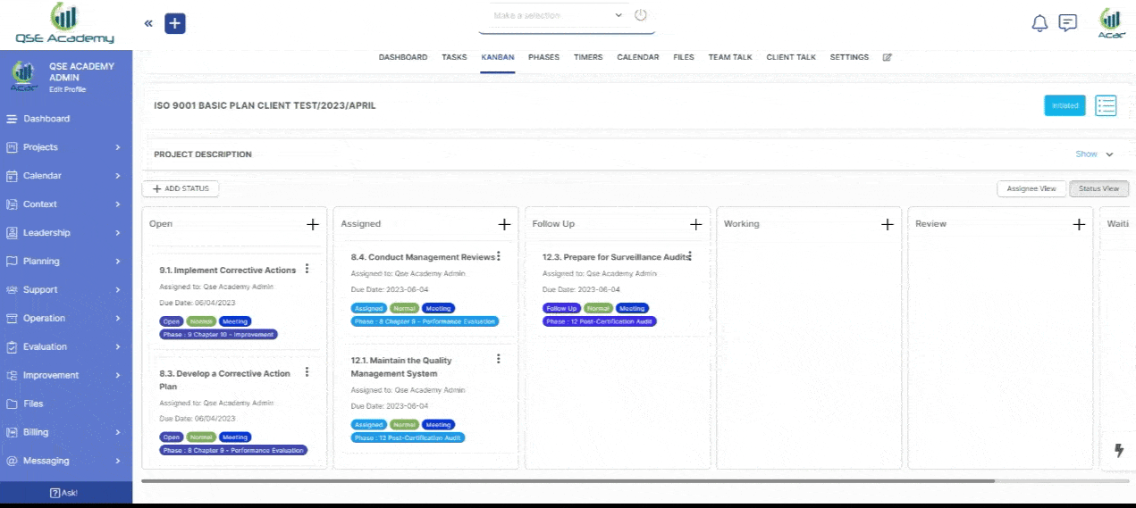Click the Ask! help button
The width and height of the screenshot is (1136, 508).
click(x=66, y=493)
